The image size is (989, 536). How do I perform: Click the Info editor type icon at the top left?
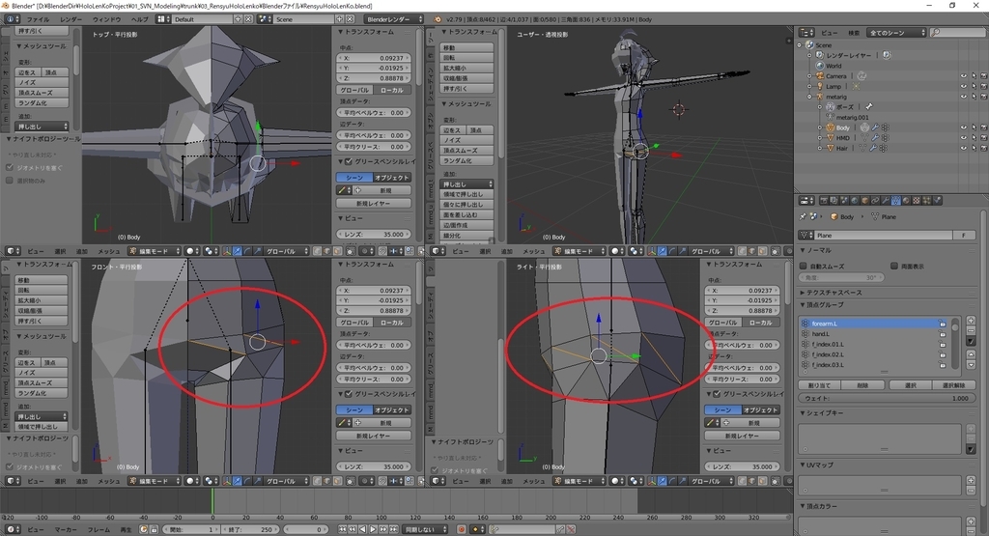[11, 19]
